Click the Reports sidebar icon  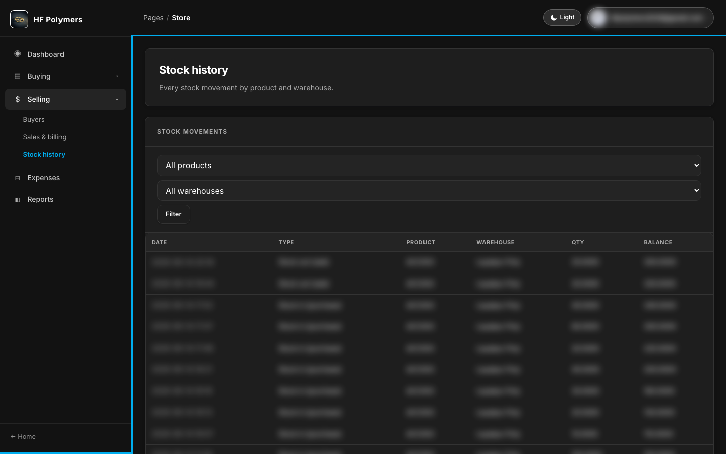[18, 199]
